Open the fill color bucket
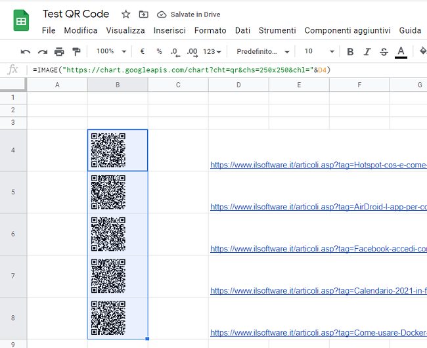Screen dimensions: 427x348 pyautogui.click(x=423, y=51)
